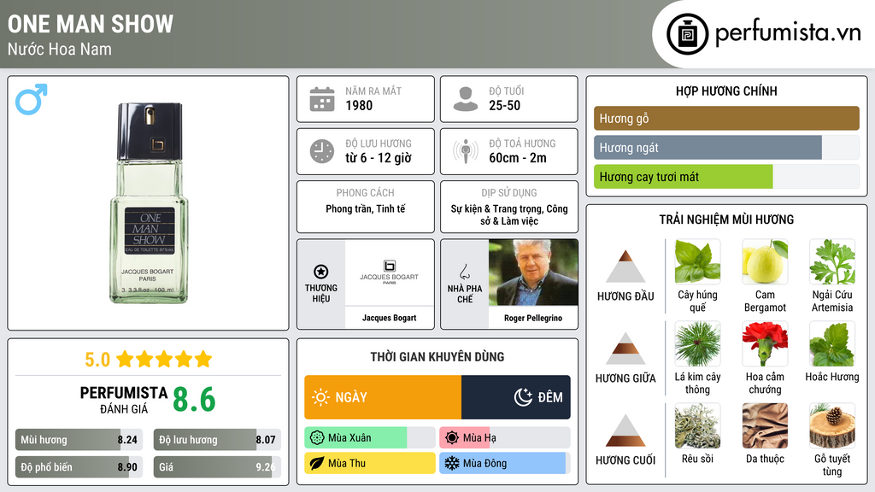Click the Nước Hoa Nam subtitle
This screenshot has width=875, height=492.
(x=60, y=49)
